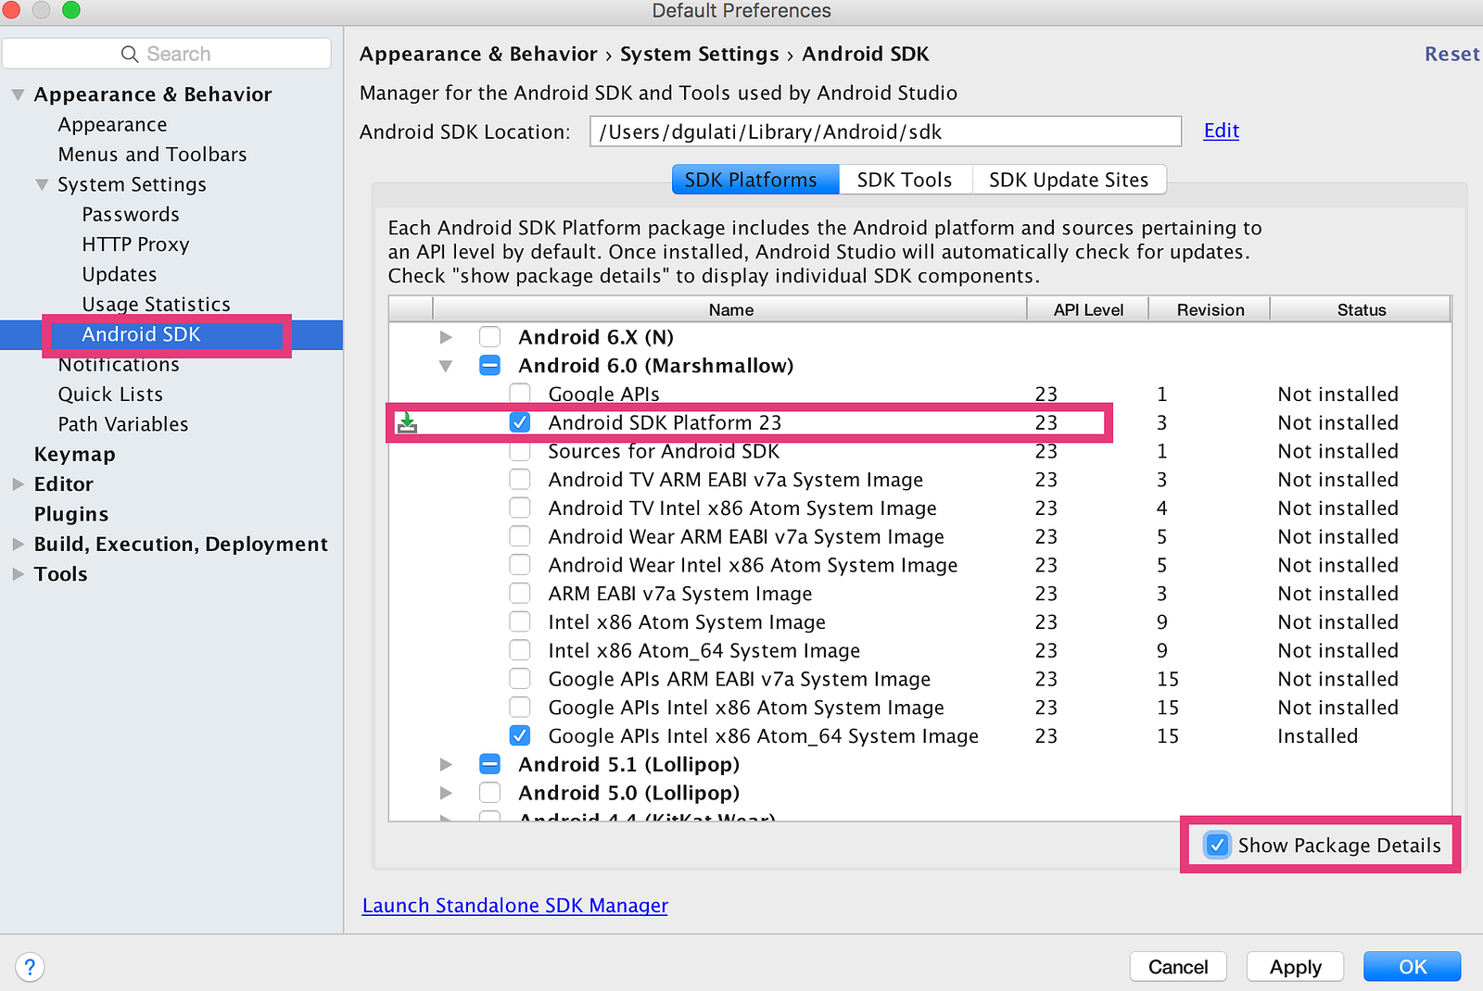The width and height of the screenshot is (1483, 991).
Task: Uncheck Google APIs Intel x86 Atom_64 System Image
Action: (520, 736)
